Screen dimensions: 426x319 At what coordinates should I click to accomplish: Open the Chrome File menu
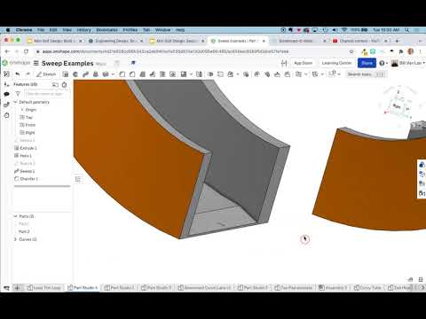tap(41, 30)
